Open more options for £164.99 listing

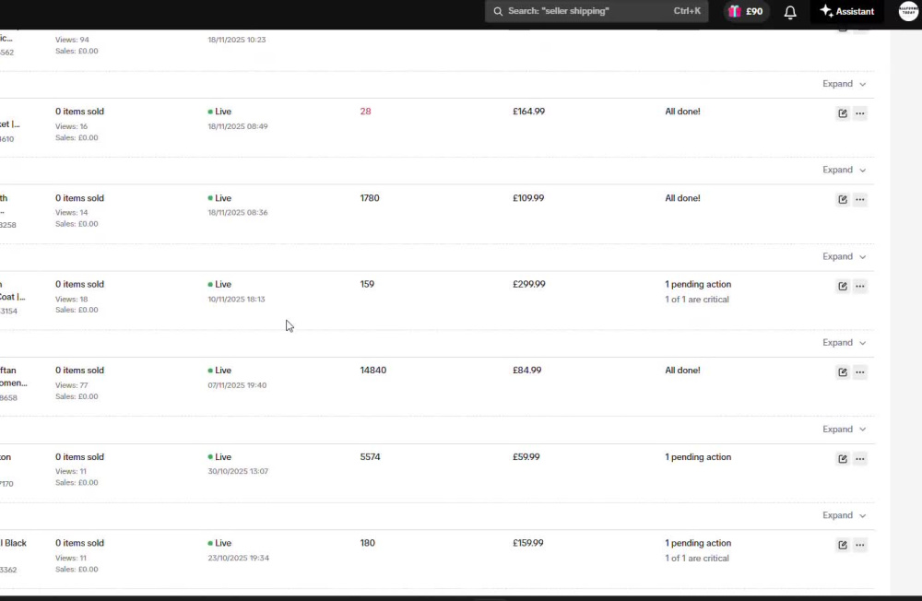pyautogui.click(x=859, y=113)
